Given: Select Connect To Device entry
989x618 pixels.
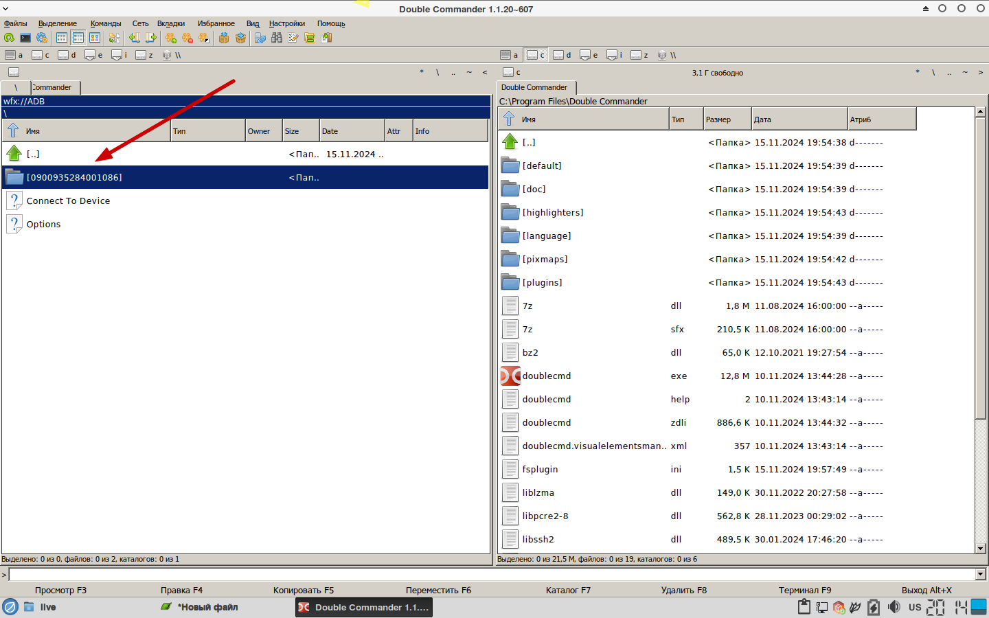Looking at the screenshot, I should click(245, 201).
